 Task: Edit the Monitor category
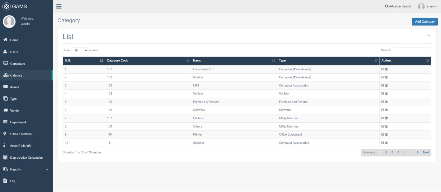(383, 77)
